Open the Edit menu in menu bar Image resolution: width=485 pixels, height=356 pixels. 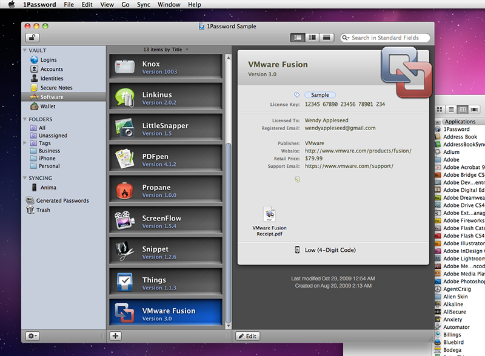coord(87,4)
